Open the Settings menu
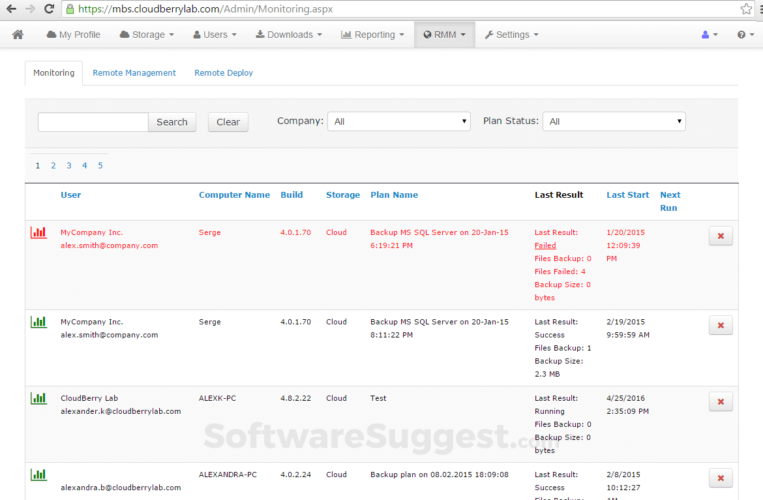 pyautogui.click(x=511, y=34)
